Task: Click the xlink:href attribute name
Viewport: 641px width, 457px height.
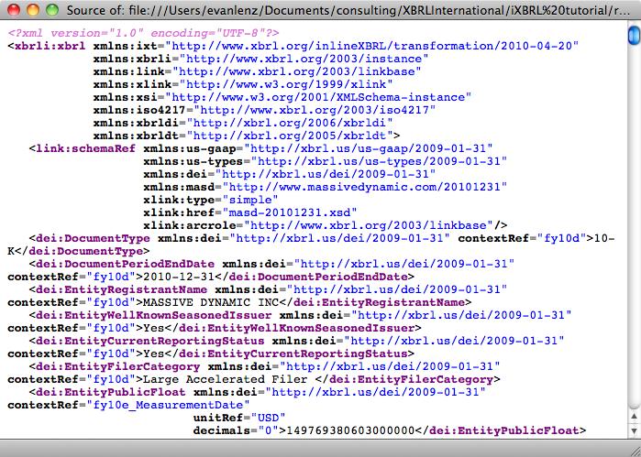Action: tap(179, 212)
